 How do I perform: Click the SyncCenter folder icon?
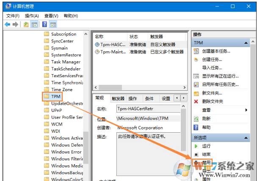[47, 41]
